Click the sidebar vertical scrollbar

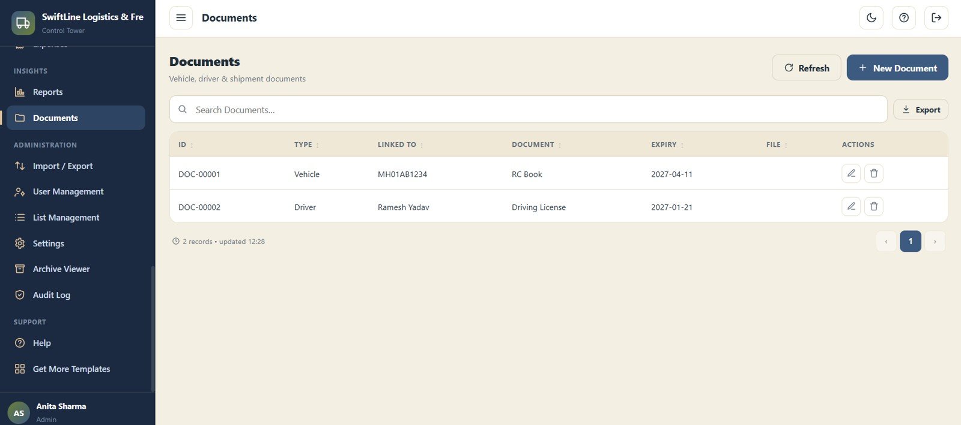pyautogui.click(x=153, y=328)
